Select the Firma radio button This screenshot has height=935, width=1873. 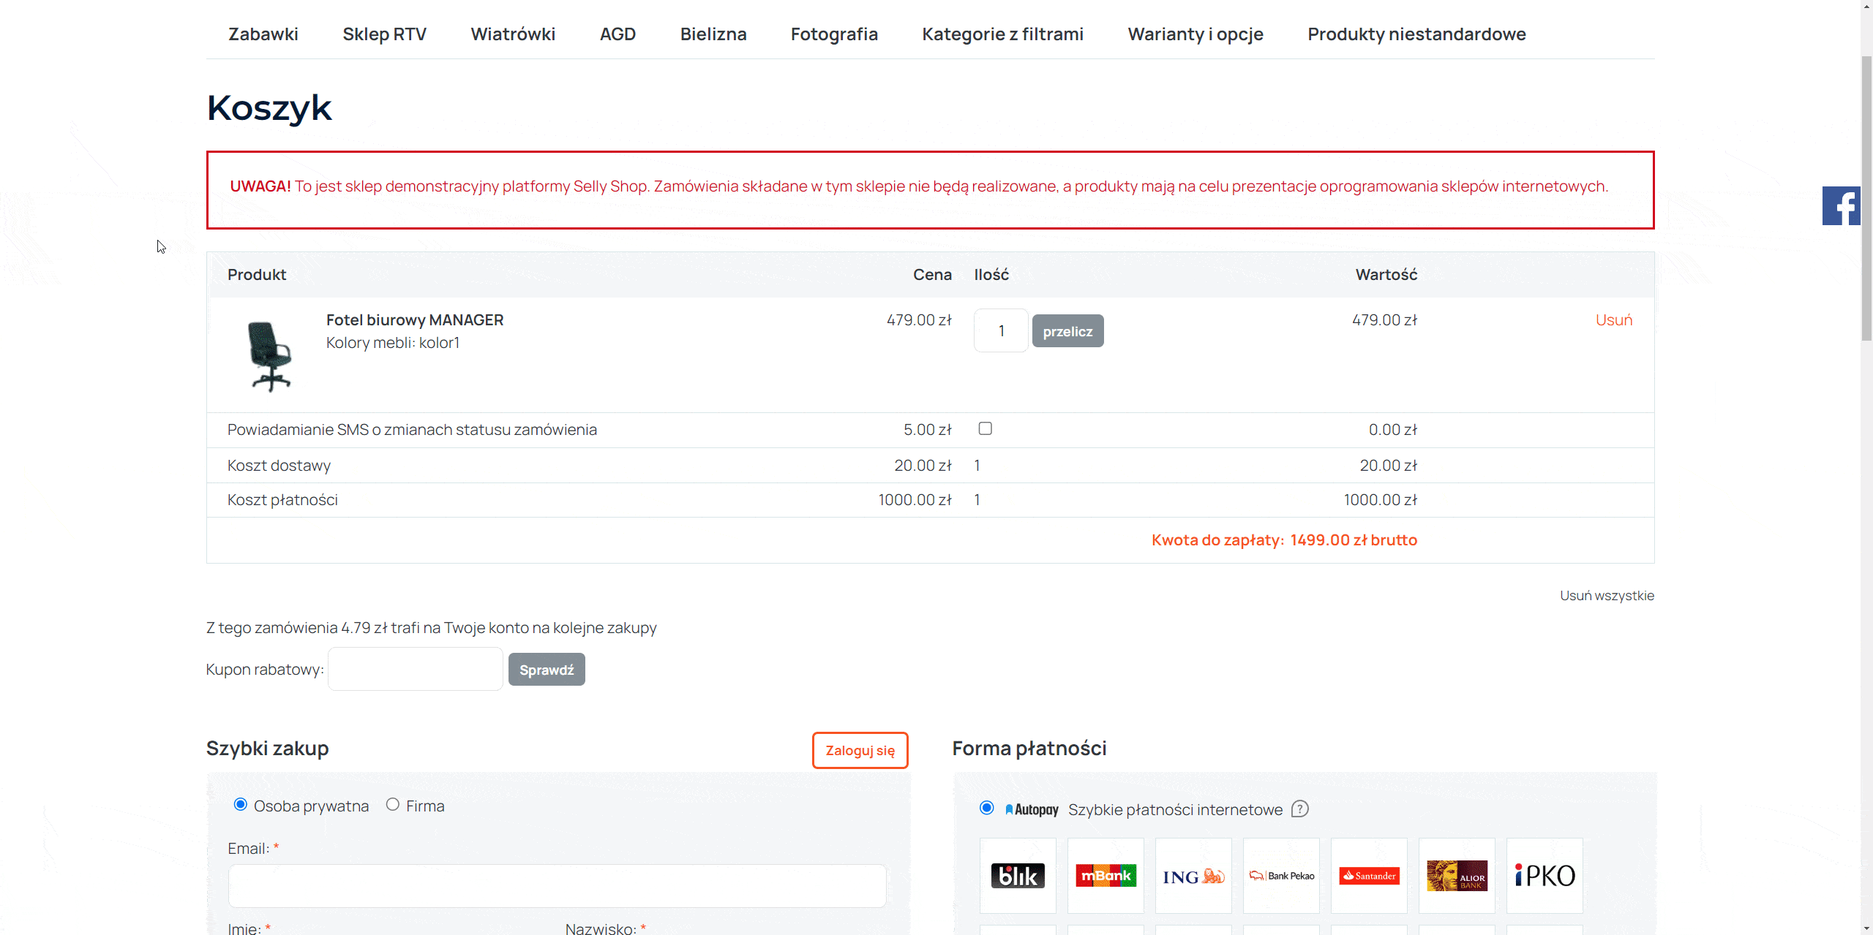[393, 805]
